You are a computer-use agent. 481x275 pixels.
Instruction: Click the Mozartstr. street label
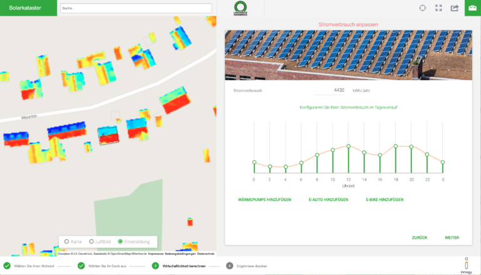point(29,117)
